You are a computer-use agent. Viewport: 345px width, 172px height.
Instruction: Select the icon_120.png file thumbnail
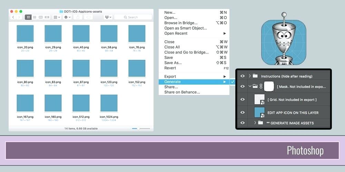pos(109,68)
